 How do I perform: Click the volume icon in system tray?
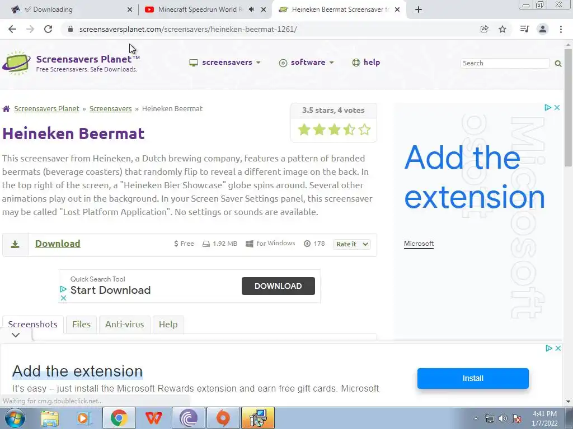[x=503, y=418]
